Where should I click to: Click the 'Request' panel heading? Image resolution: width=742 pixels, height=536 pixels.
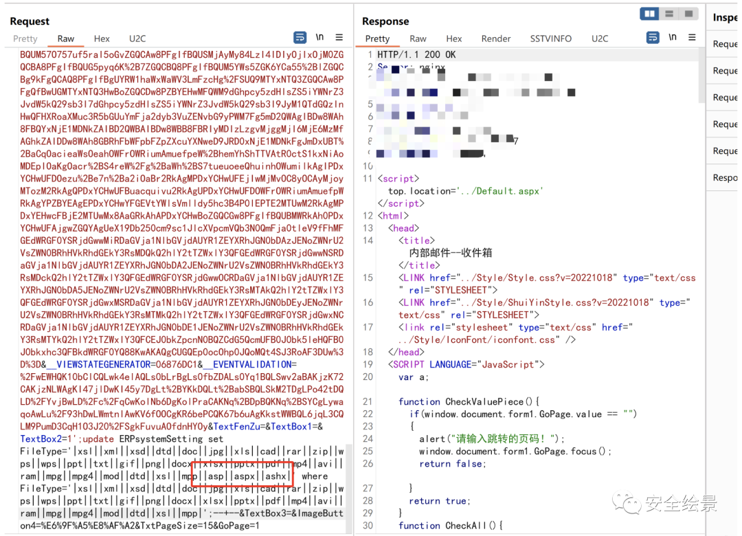click(x=30, y=21)
